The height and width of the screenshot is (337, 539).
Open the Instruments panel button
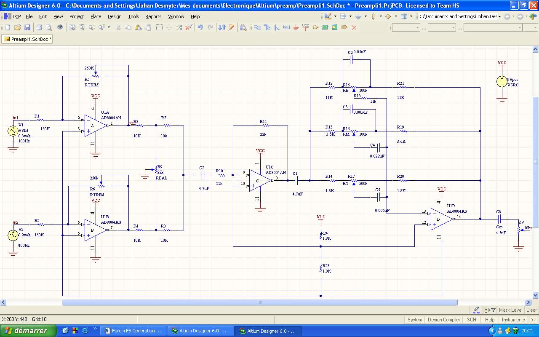coord(513,320)
